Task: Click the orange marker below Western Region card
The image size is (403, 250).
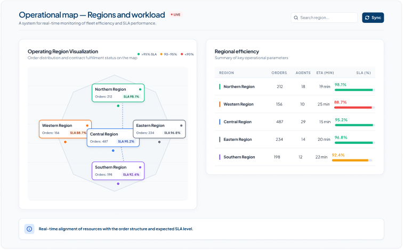Action: pos(65,142)
